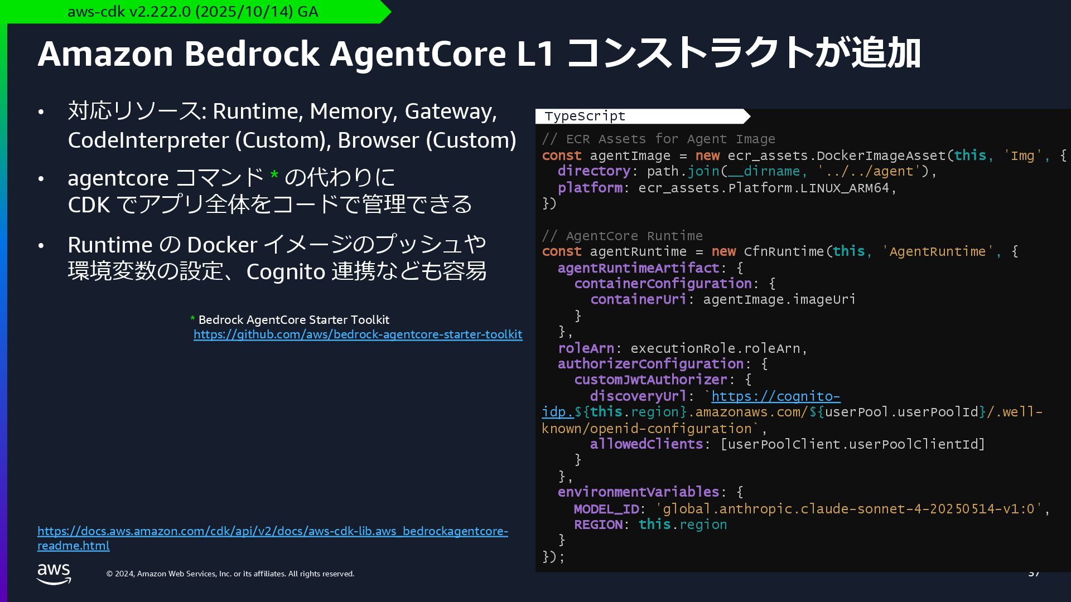Open the bedrock-agentcore-starter-toolkit GitHub link
Viewport: 1071px width, 602px height.
point(358,334)
